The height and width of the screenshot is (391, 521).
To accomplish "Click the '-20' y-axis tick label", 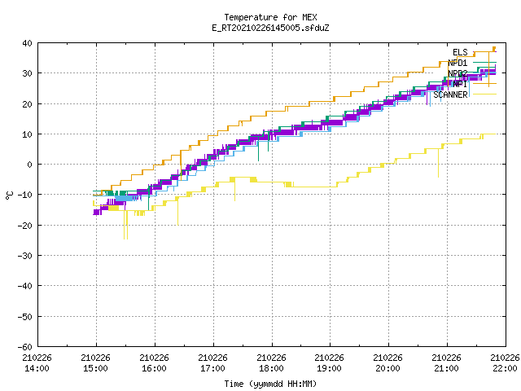I will click(x=25, y=226).
